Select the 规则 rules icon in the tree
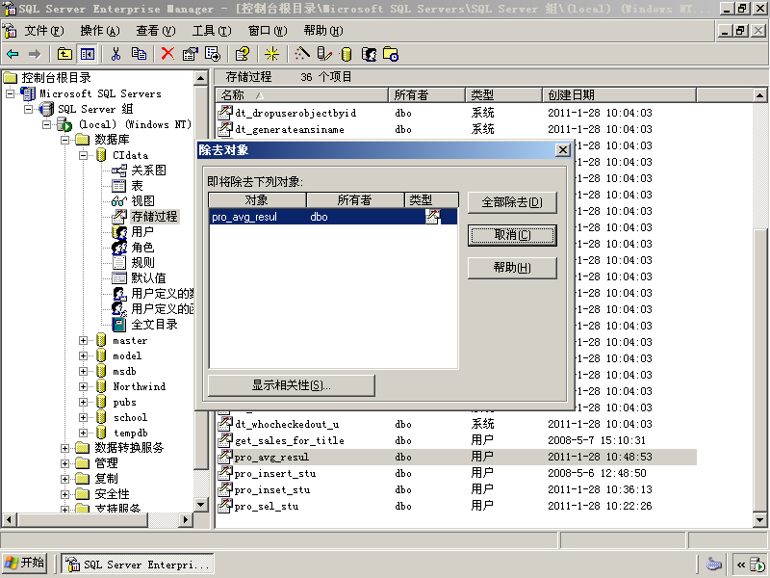This screenshot has width=770, height=578. [x=118, y=262]
